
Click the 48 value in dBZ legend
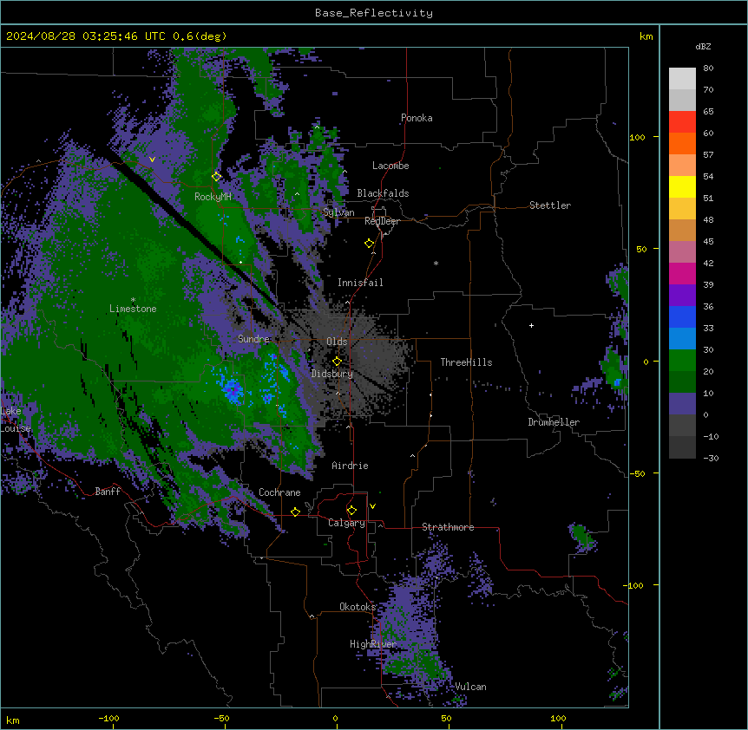pyautogui.click(x=708, y=219)
